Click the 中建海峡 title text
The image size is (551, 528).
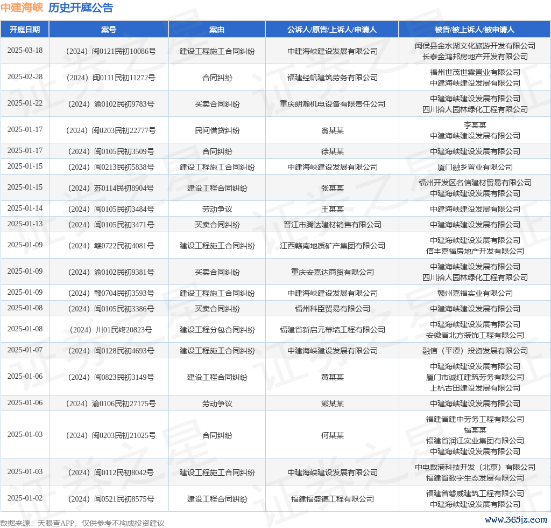22,8
